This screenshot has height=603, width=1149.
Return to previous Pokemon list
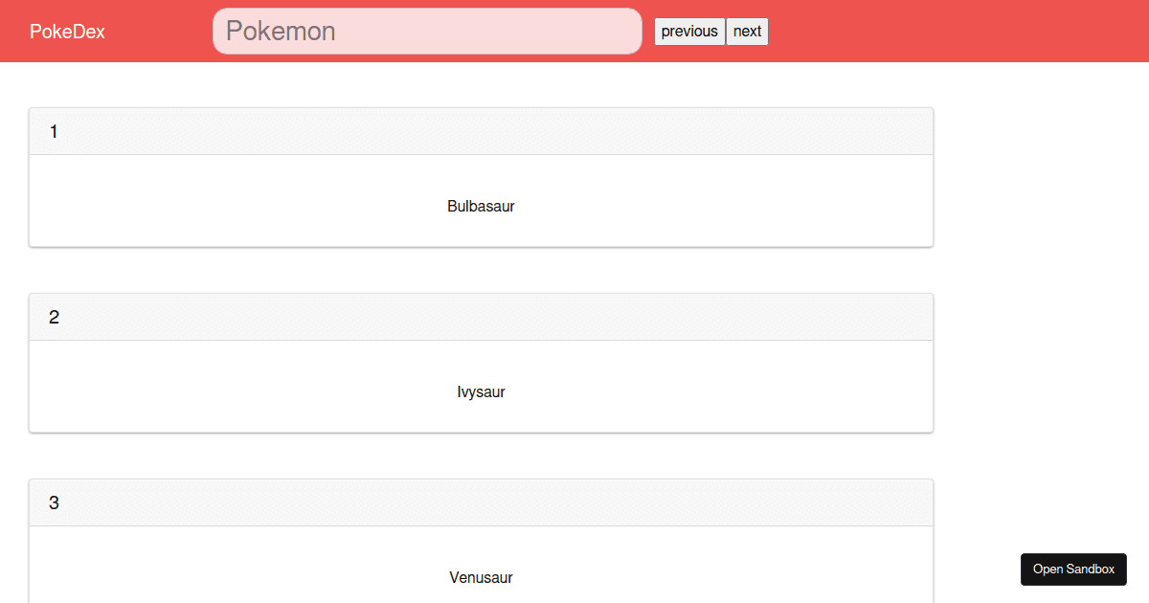tap(689, 31)
